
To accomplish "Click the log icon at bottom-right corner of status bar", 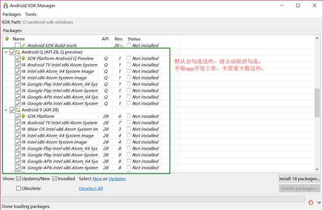I will (x=319, y=203).
